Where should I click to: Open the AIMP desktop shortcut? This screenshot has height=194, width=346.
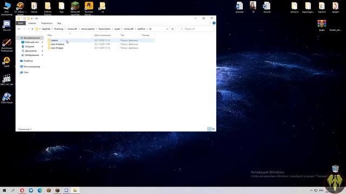(6, 62)
